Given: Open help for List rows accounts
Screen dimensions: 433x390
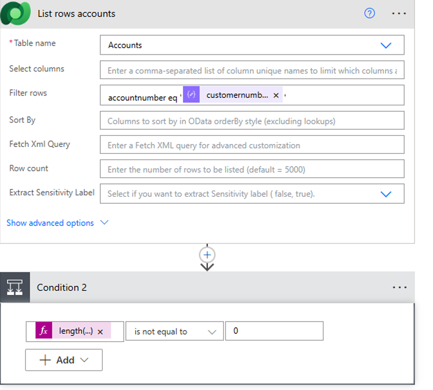Looking at the screenshot, I should pyautogui.click(x=369, y=13).
